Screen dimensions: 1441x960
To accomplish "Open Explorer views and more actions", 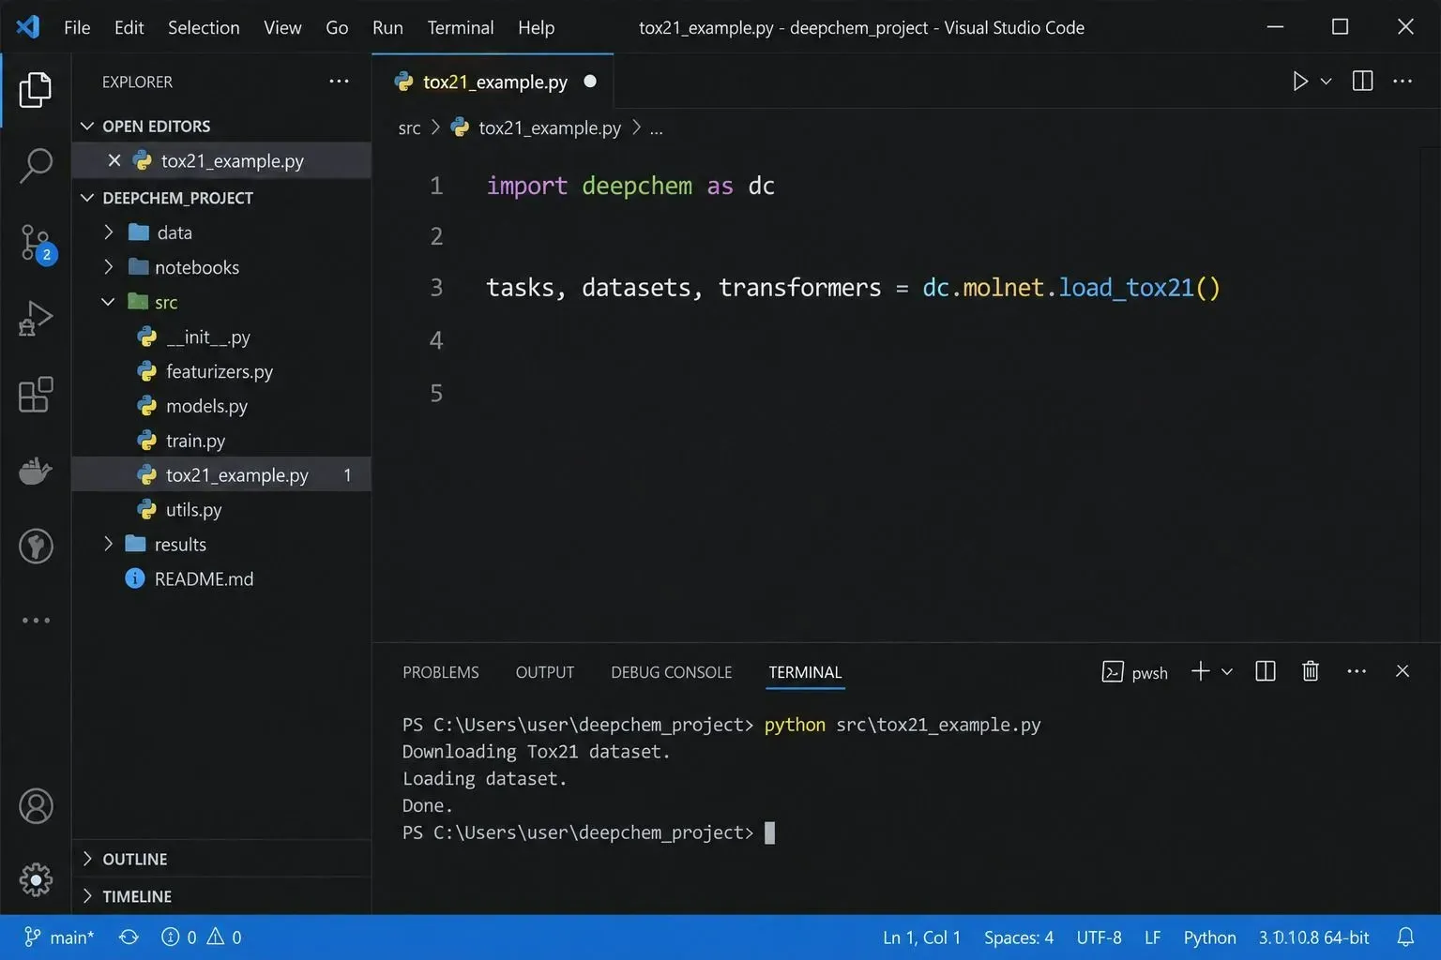I will (x=339, y=82).
